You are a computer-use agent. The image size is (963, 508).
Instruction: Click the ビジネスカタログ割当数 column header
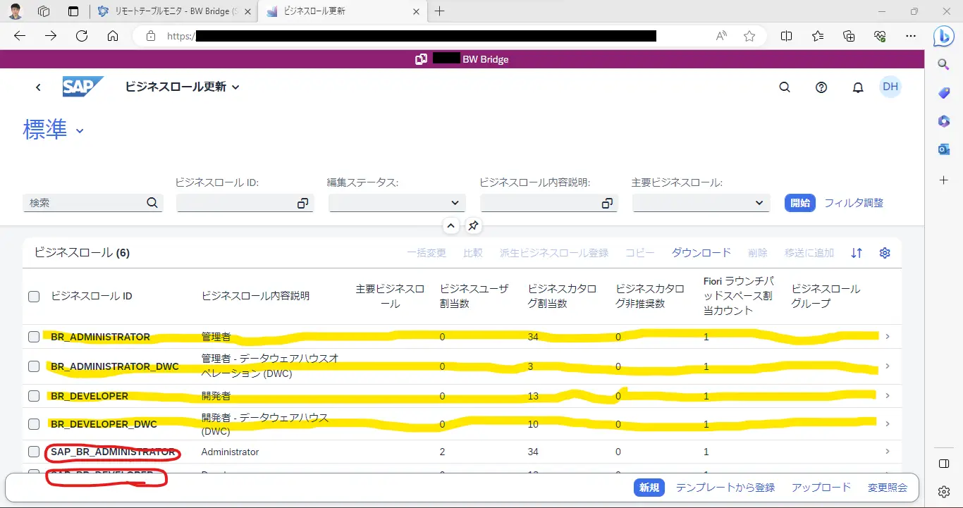coord(563,297)
